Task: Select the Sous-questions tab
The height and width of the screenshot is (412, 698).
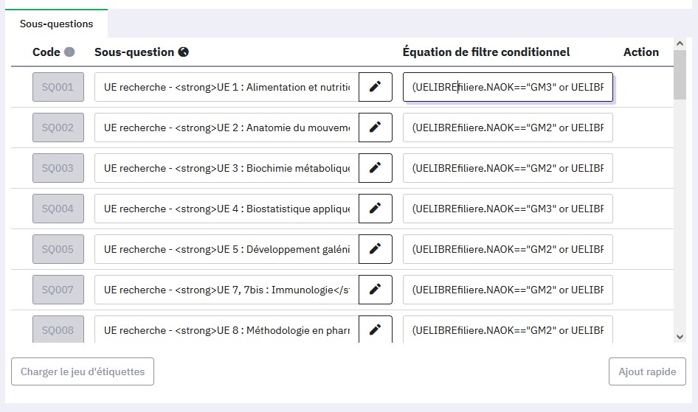Action: coord(56,24)
